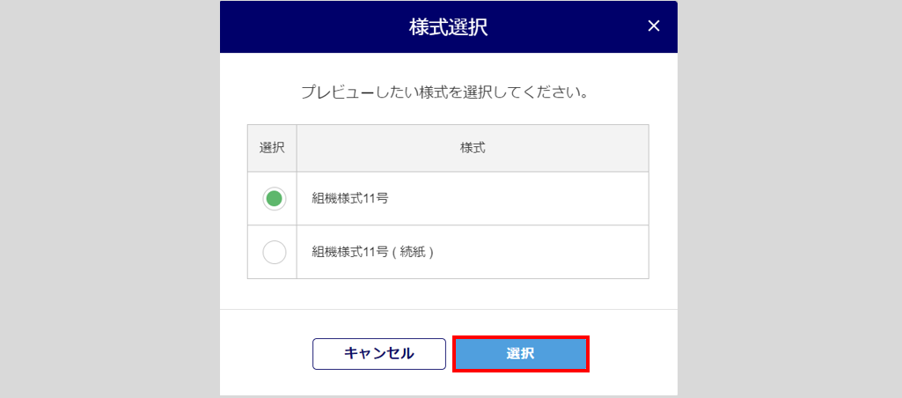Click the 様式 column header
The height and width of the screenshot is (398, 902).
coord(473,148)
